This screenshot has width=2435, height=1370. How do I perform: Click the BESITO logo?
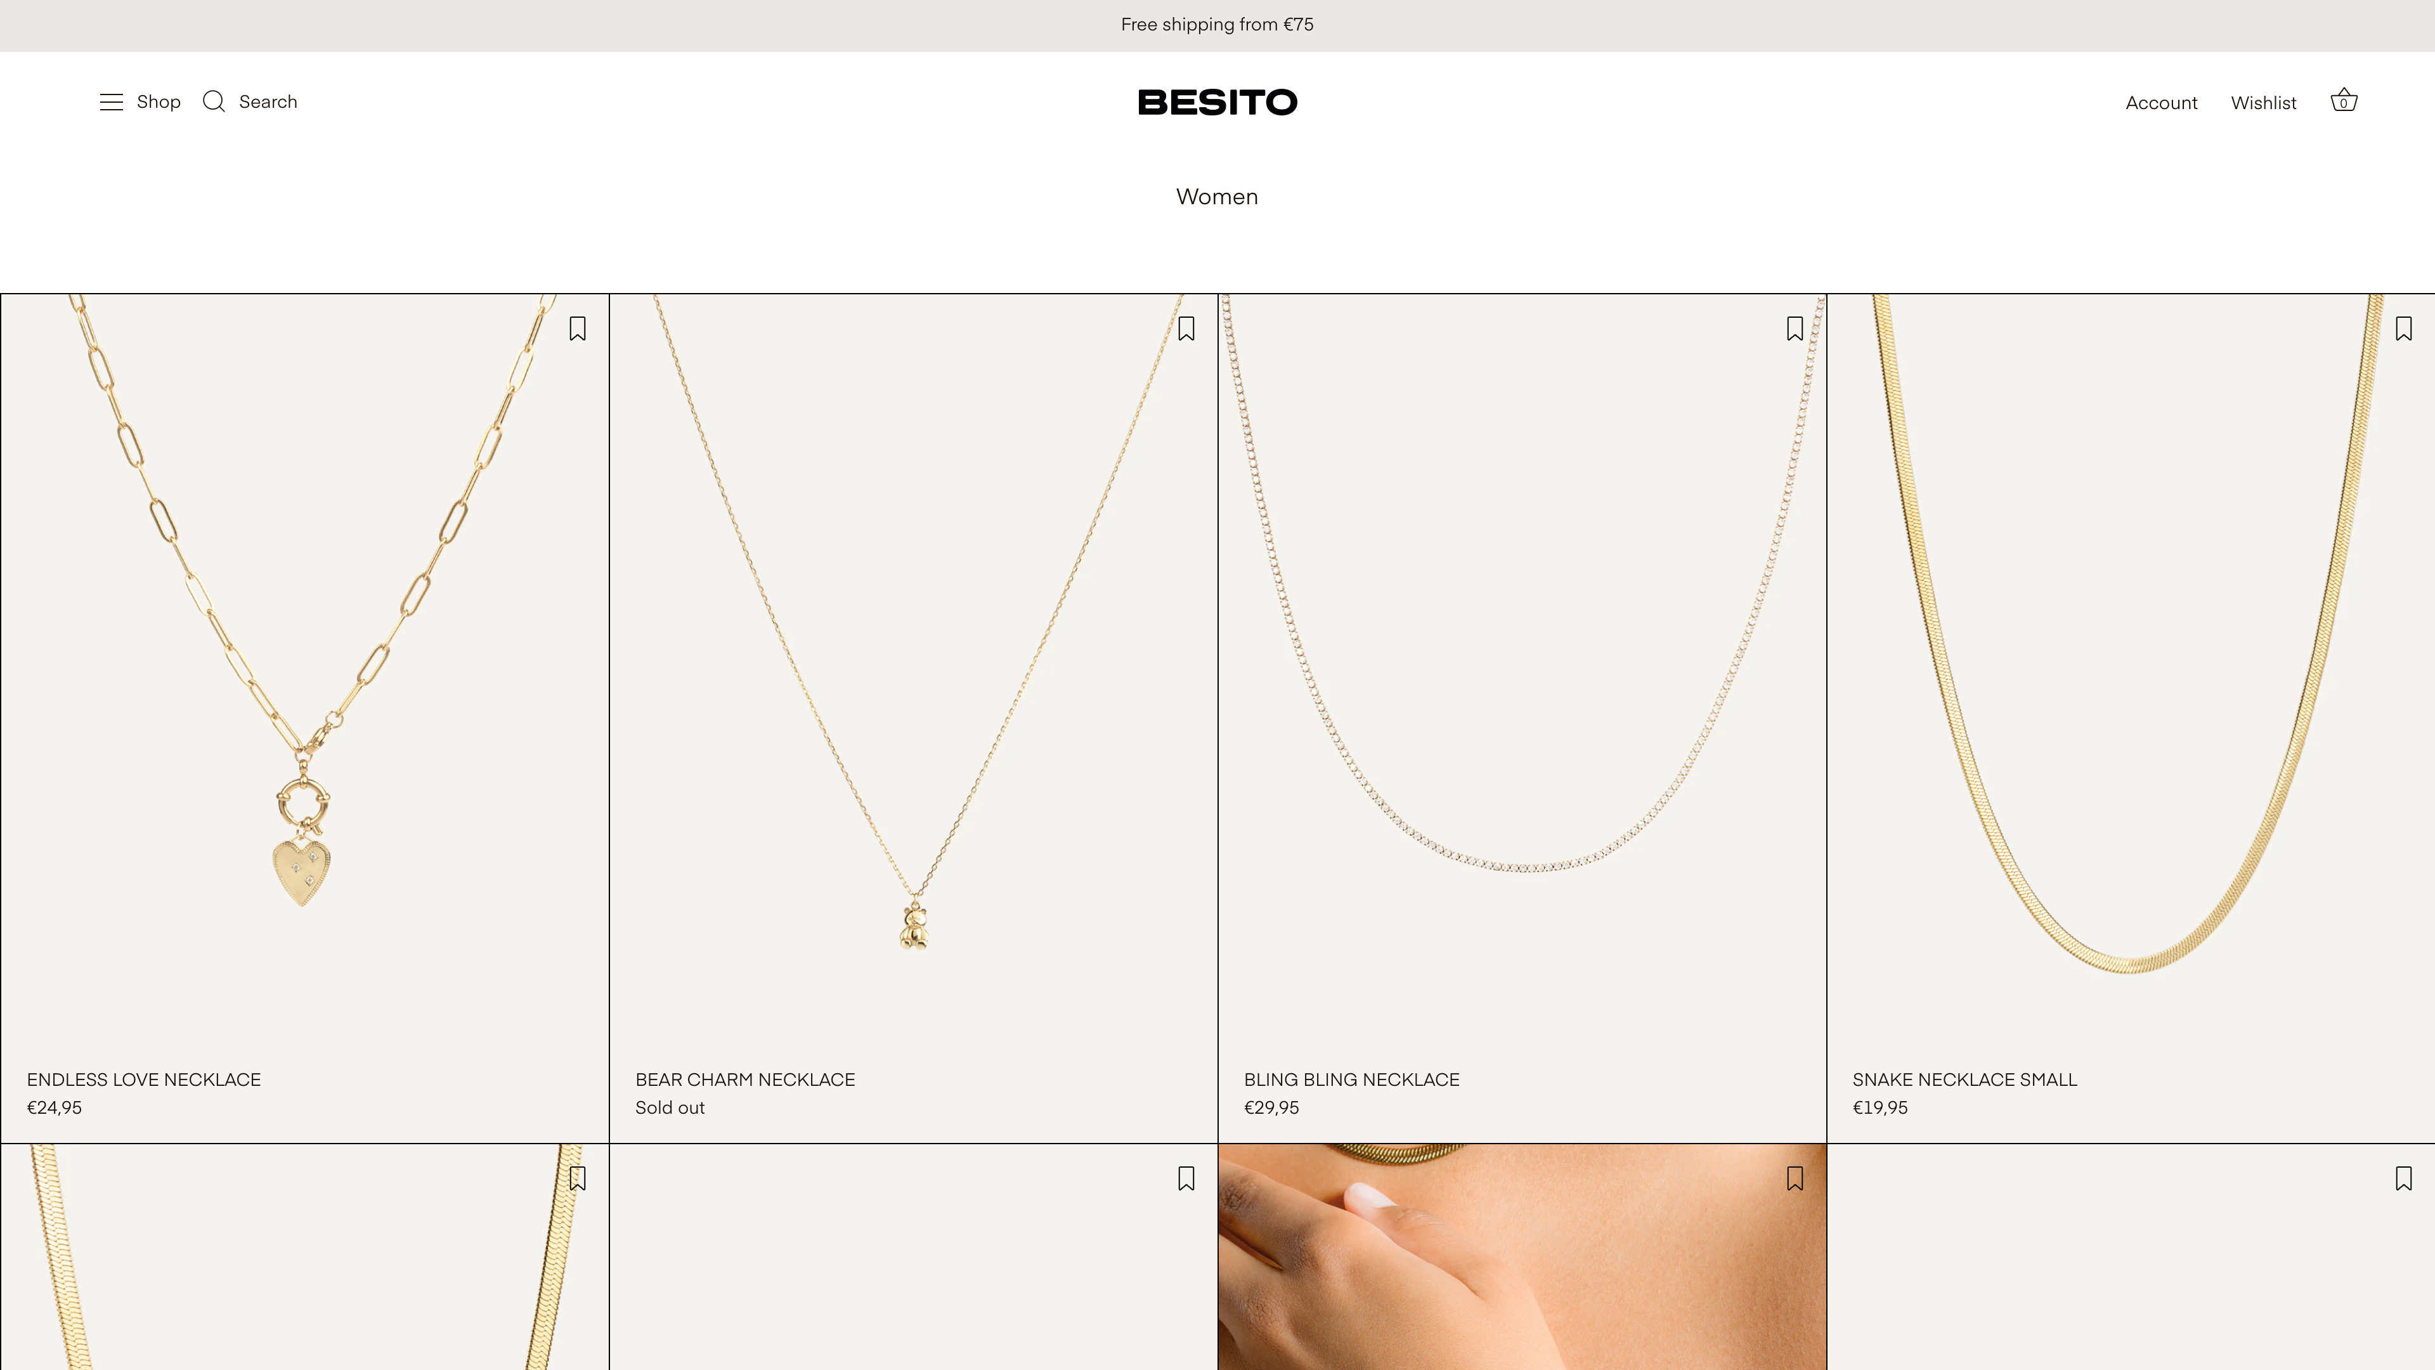(1217, 101)
